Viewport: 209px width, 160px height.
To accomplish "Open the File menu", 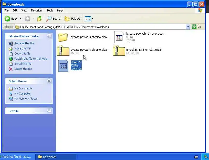I will [6, 10].
